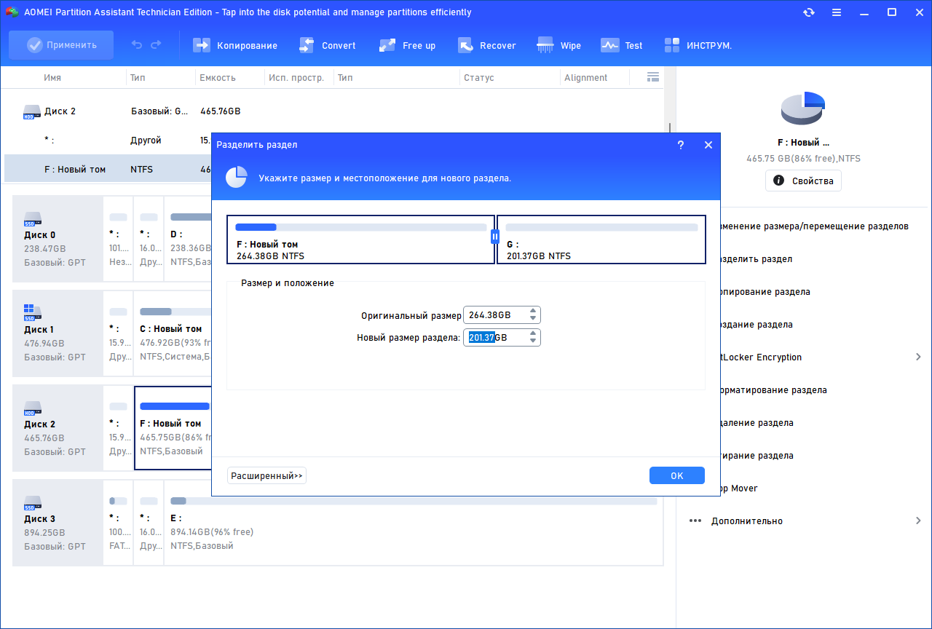Image resolution: width=932 pixels, height=629 pixels.
Task: Expand the Расширенный>> advanced options
Action: point(266,476)
